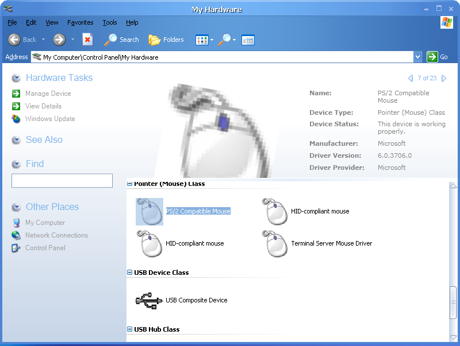Open the Favorites menu
The image size is (460, 346).
(x=80, y=22)
